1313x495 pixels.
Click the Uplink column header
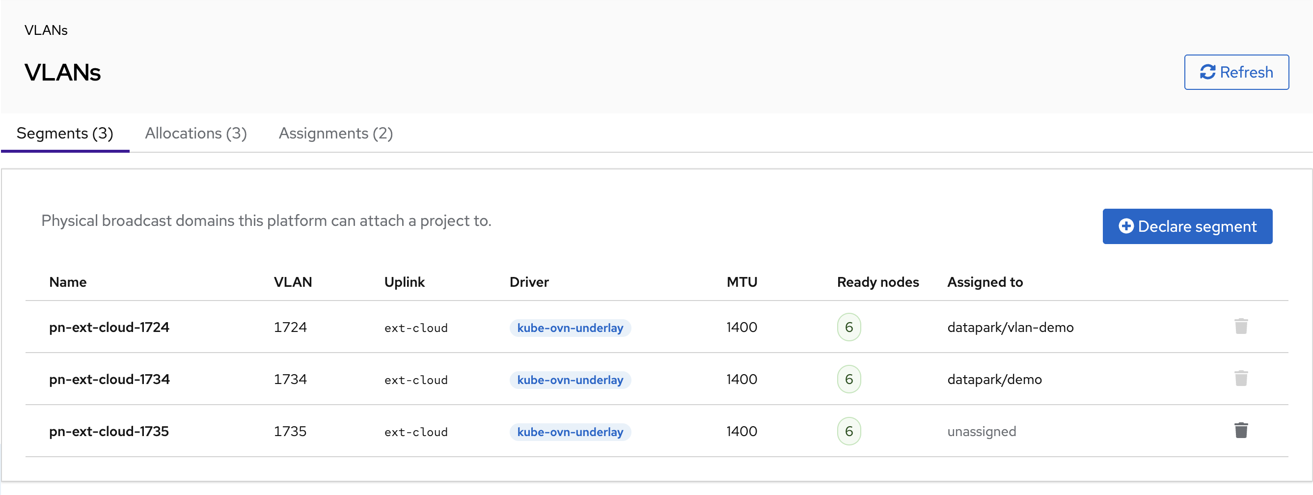coord(404,282)
